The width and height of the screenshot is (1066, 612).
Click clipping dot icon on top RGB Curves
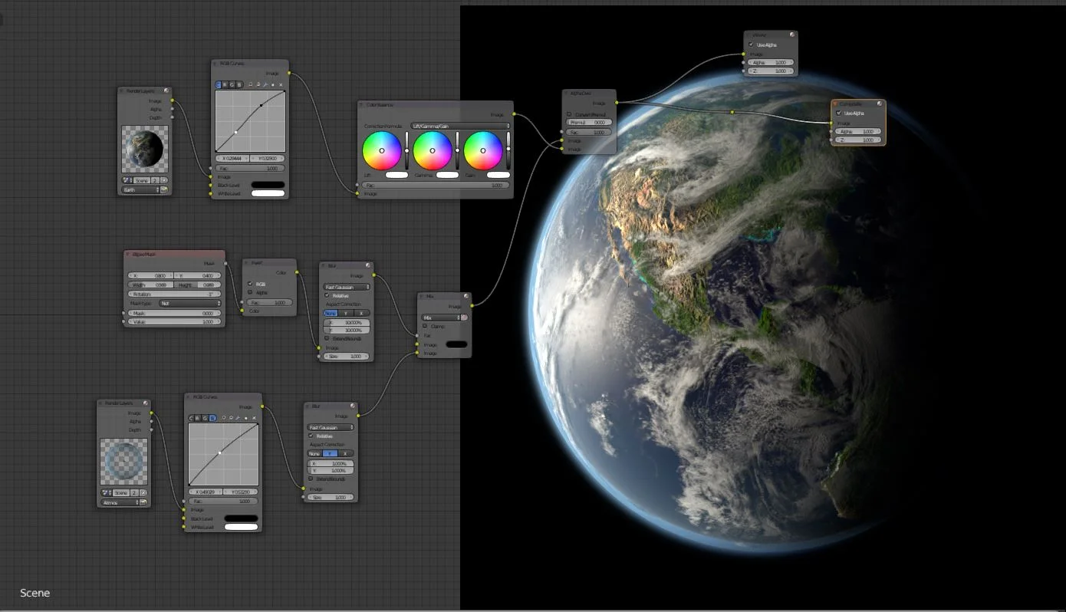point(273,84)
